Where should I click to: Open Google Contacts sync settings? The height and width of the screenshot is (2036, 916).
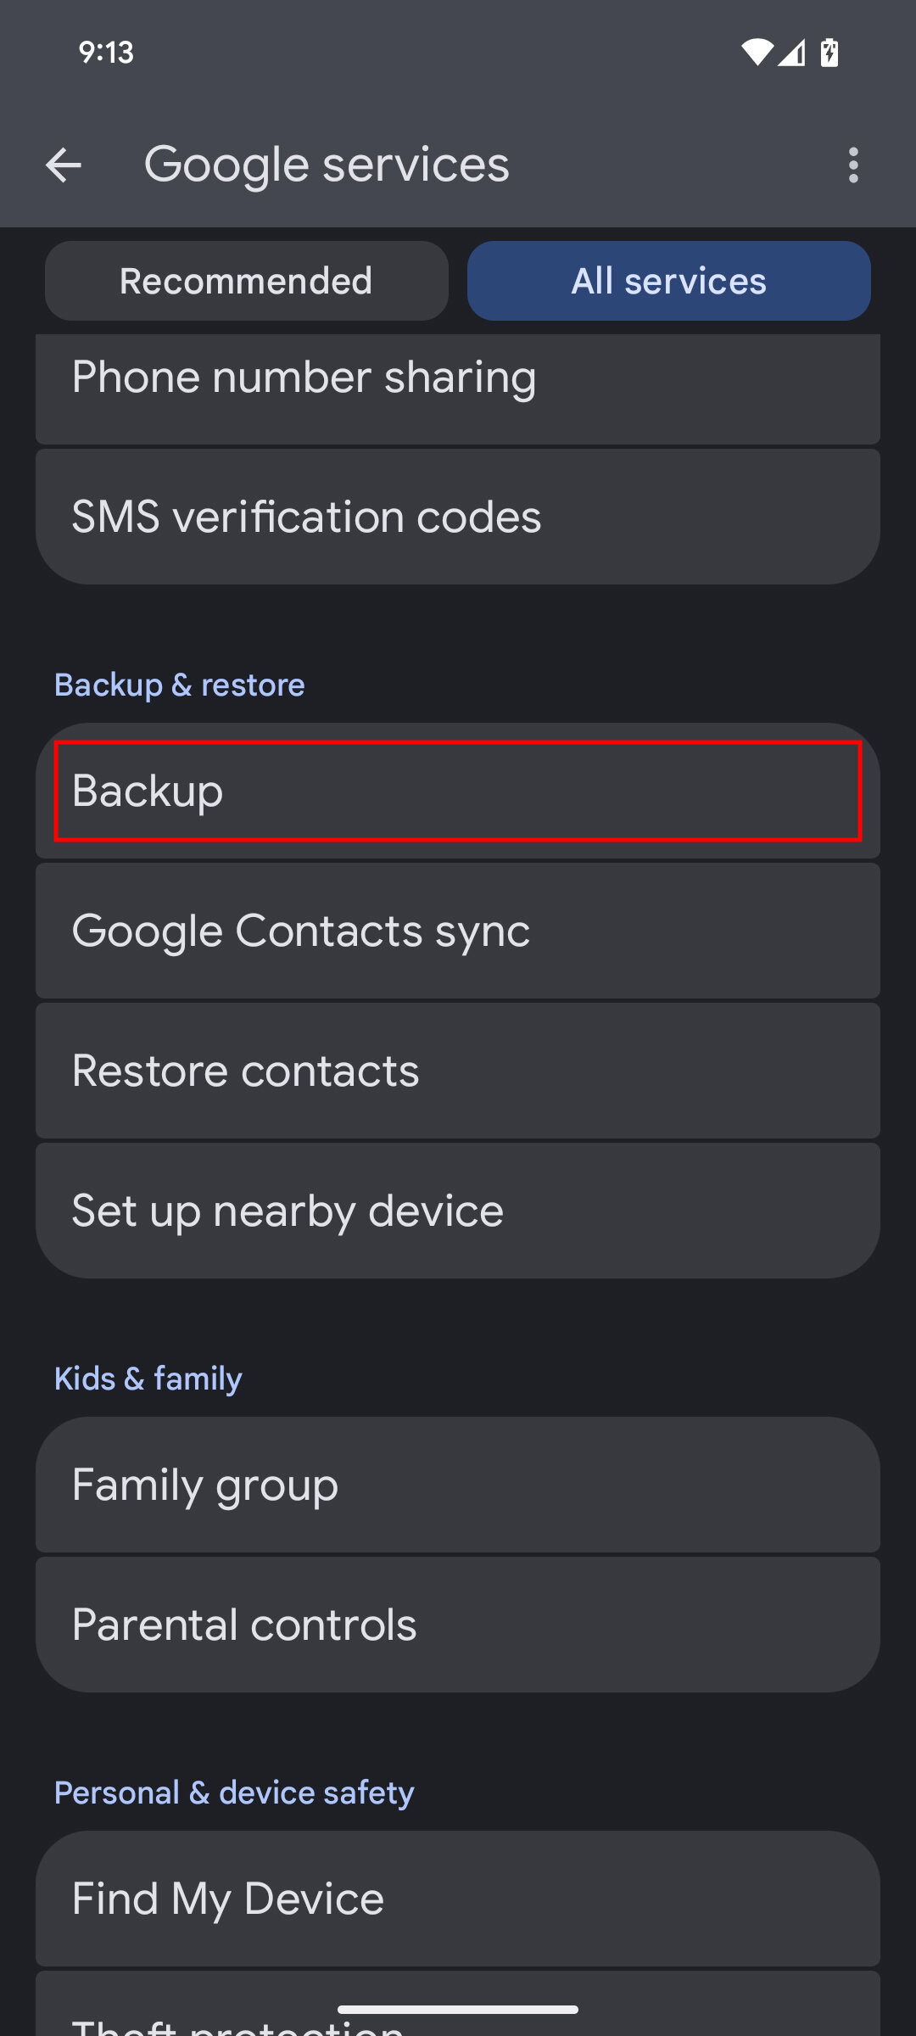pos(458,931)
